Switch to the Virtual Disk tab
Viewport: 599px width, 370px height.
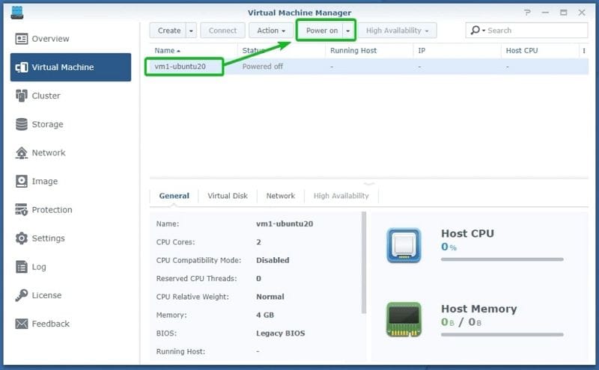pos(228,196)
